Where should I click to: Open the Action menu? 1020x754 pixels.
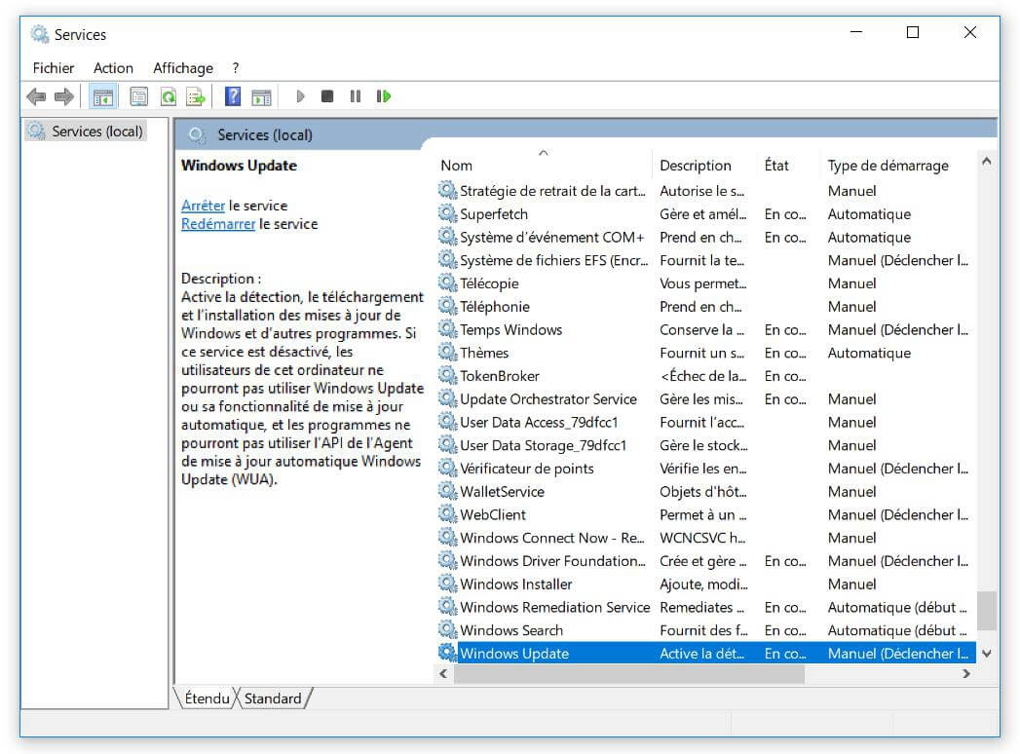coord(113,67)
